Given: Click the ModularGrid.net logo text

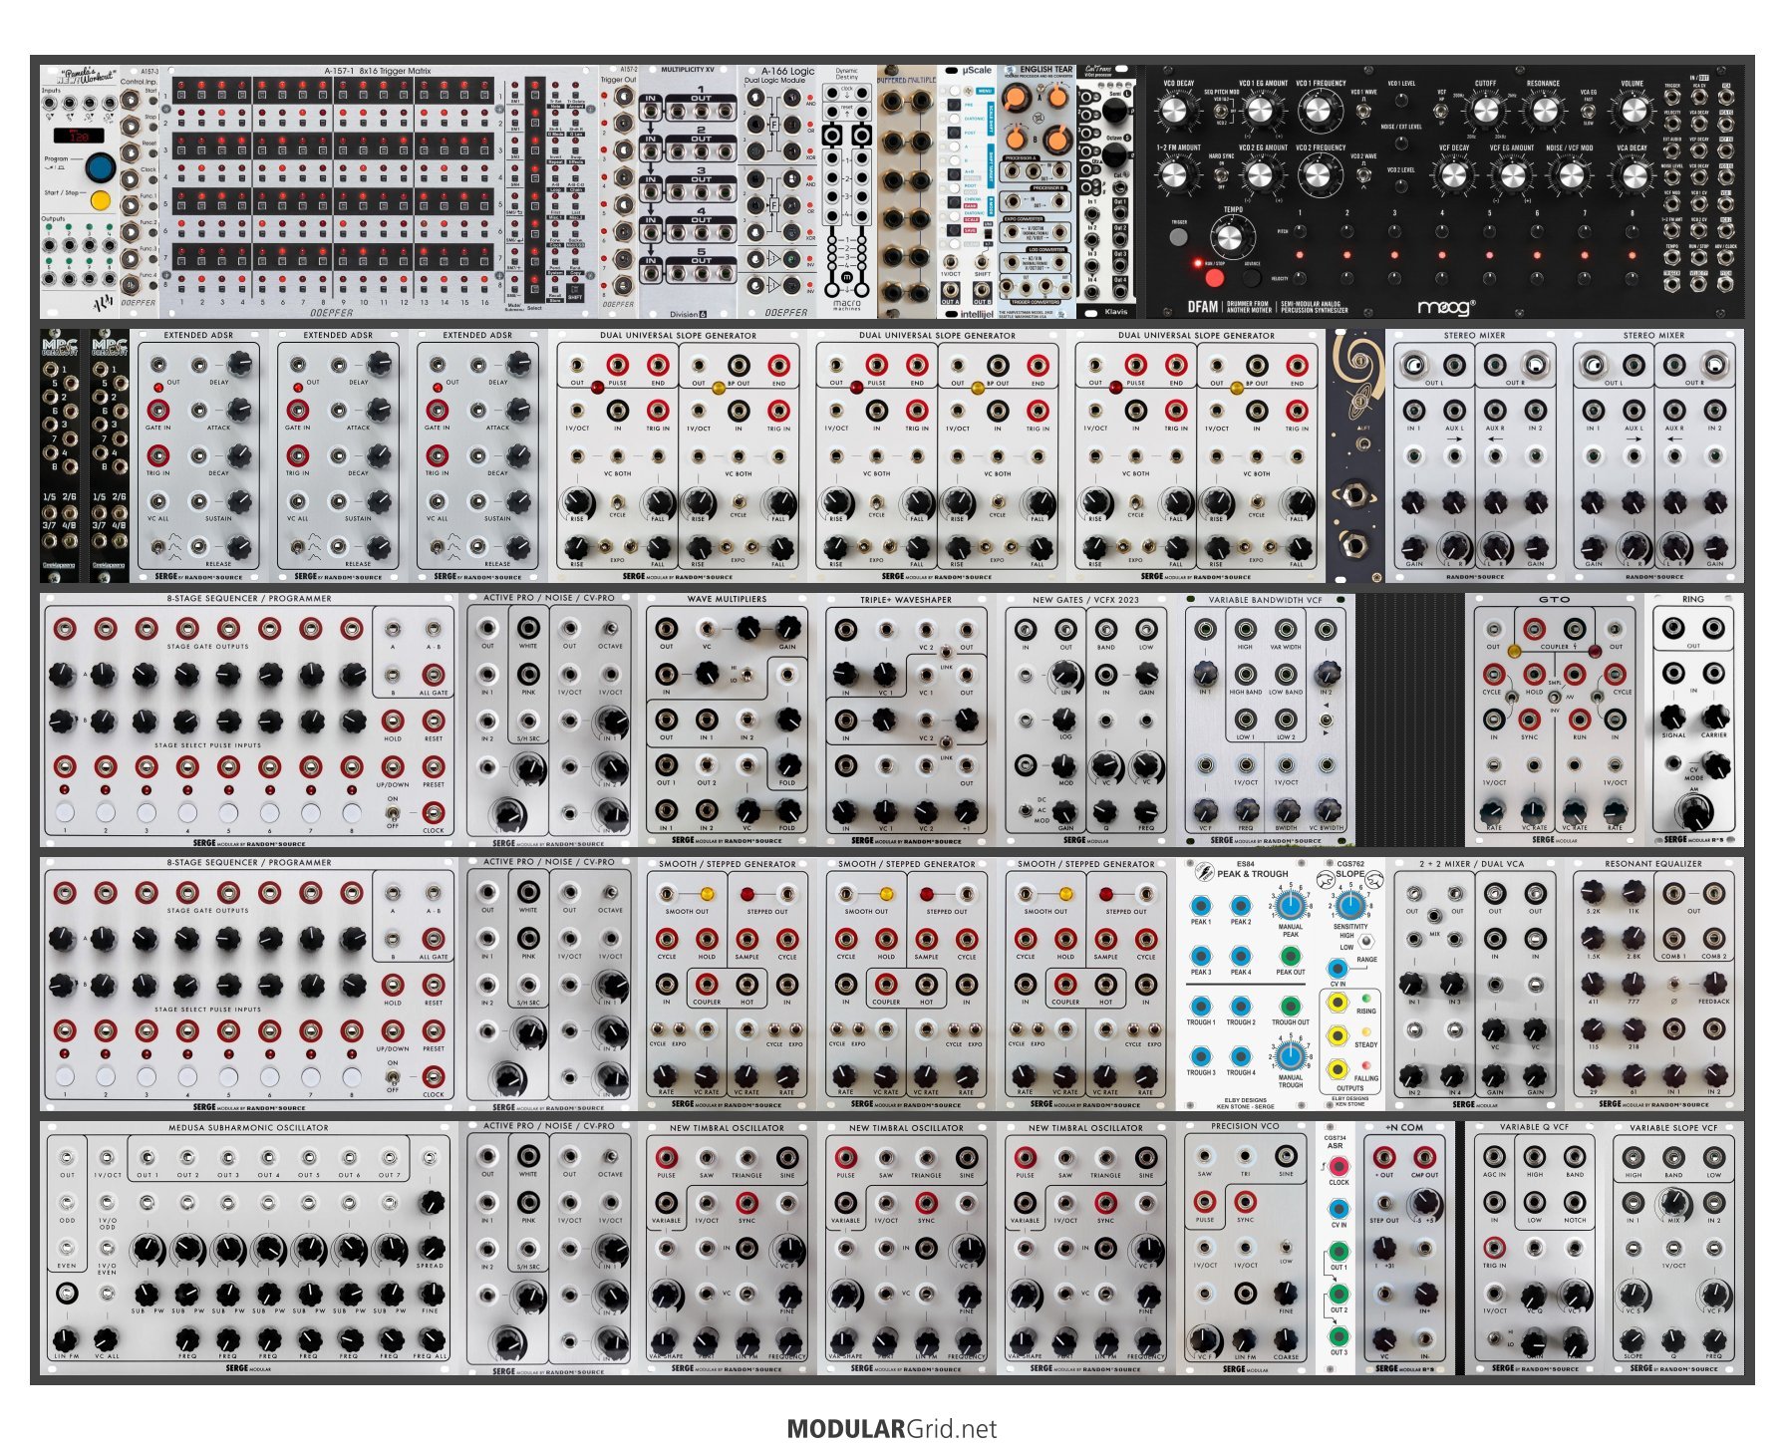Looking at the screenshot, I should (x=891, y=1429).
